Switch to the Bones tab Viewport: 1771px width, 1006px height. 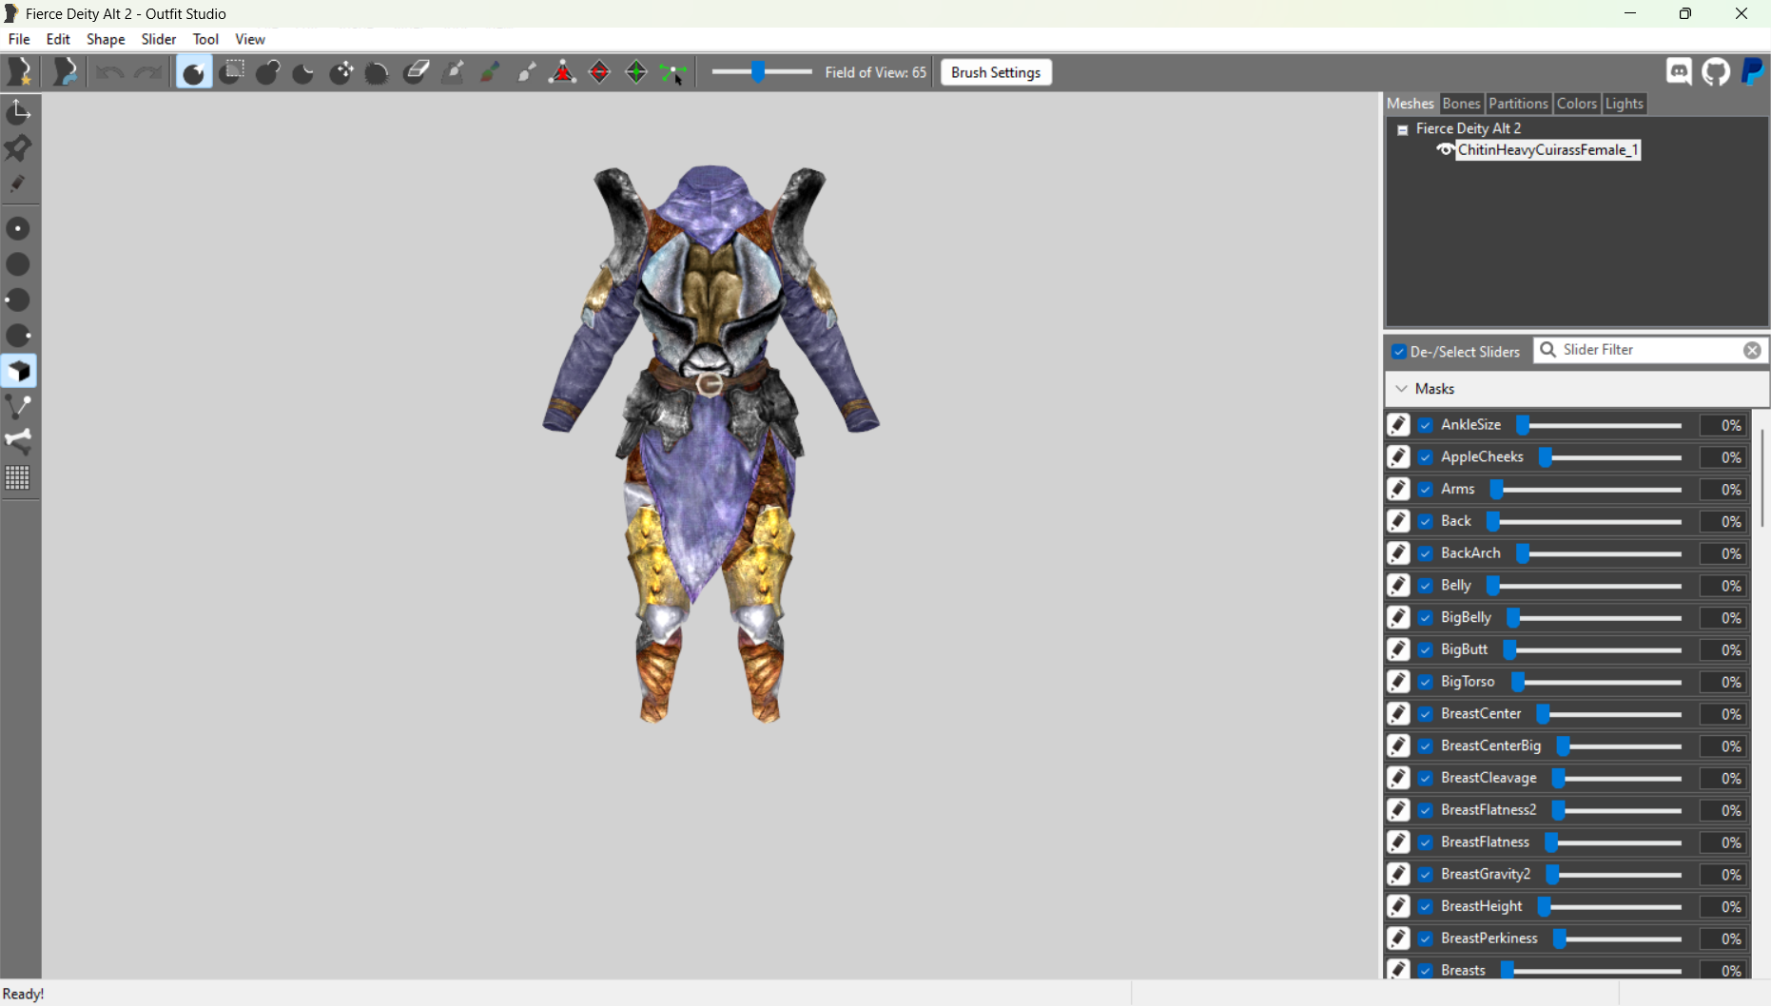1461,104
